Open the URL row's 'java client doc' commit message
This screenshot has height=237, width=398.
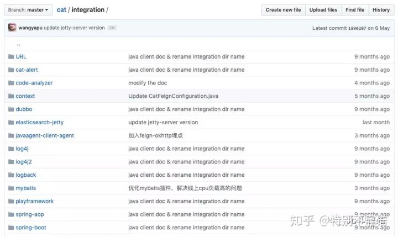click(x=186, y=56)
